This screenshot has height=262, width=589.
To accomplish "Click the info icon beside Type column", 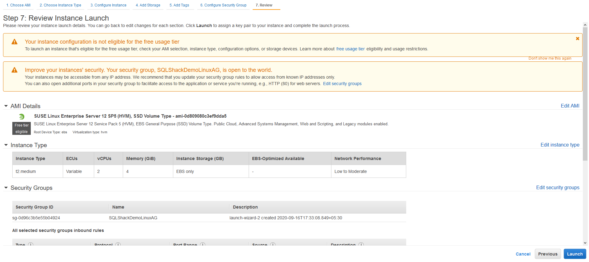I will click(x=31, y=244).
